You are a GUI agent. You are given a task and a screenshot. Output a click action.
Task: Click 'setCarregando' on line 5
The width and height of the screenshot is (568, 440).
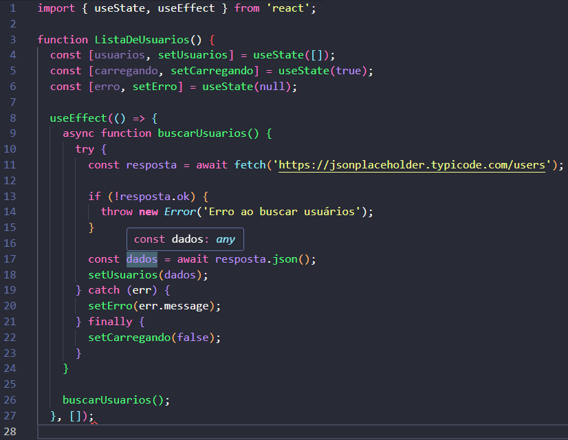(212, 71)
